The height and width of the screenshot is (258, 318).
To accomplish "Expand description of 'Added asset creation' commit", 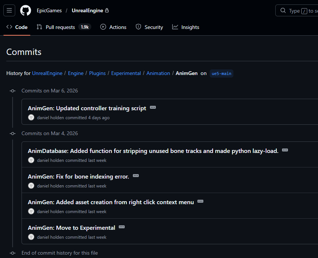I will point(200,201).
